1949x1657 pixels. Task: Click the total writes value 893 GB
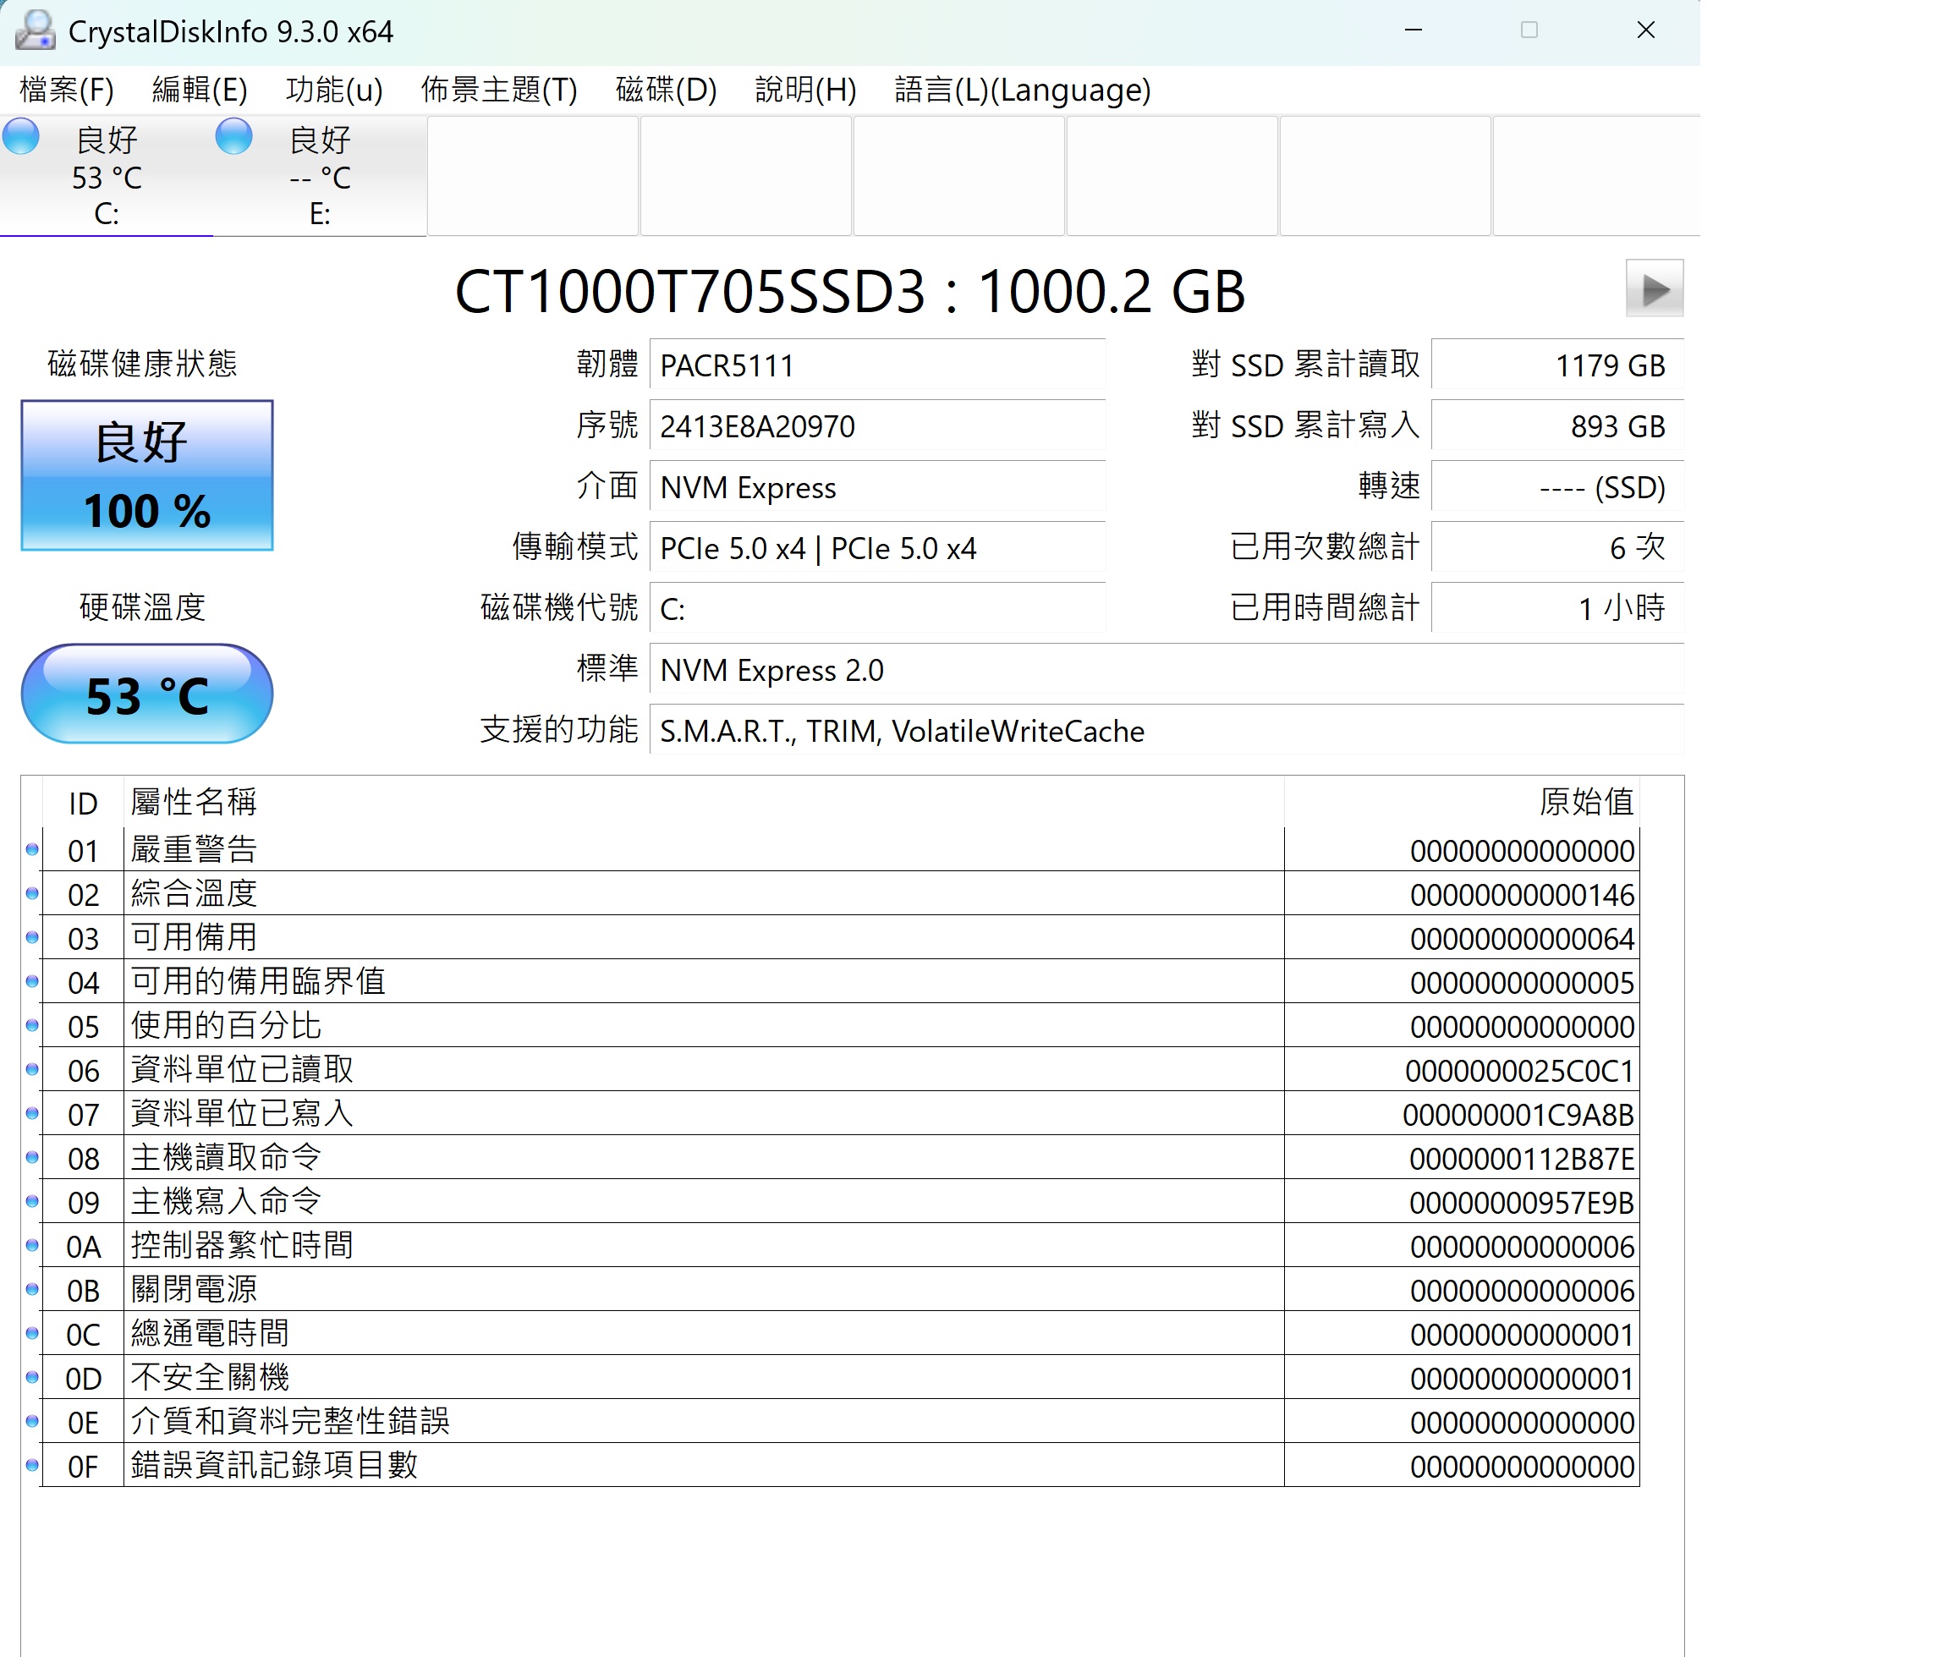coord(1557,425)
